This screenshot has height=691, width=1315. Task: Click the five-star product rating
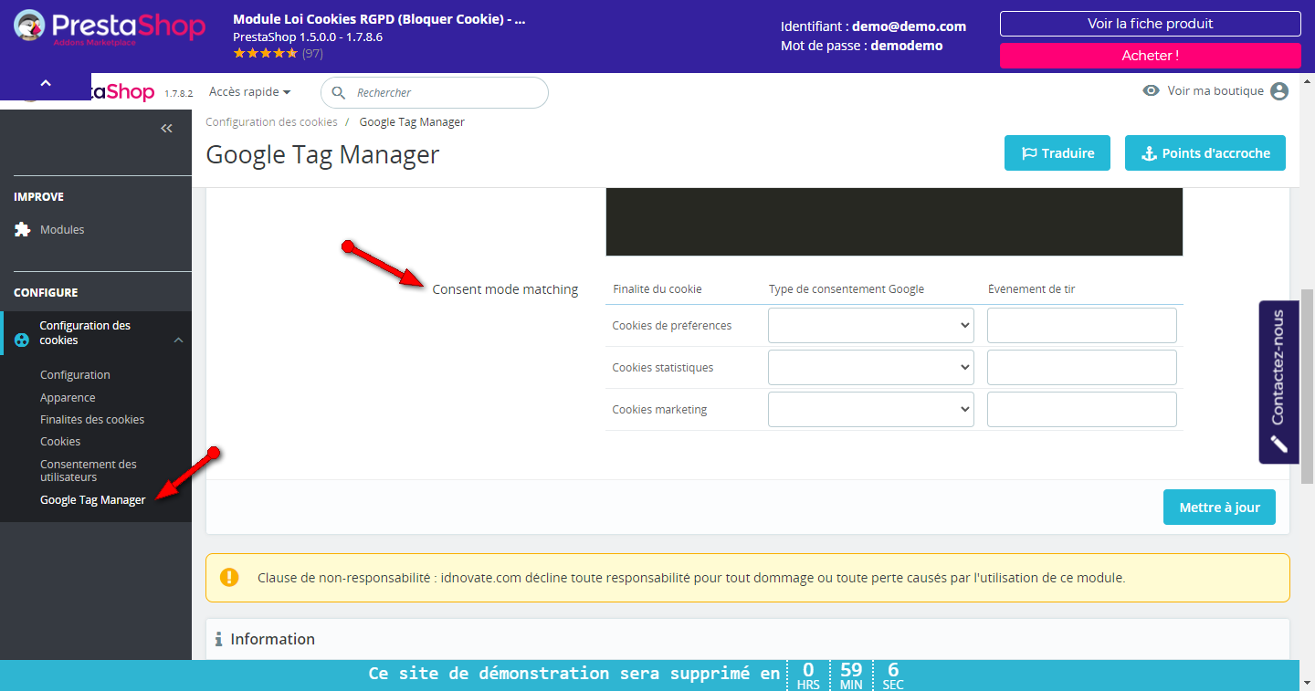coord(266,54)
